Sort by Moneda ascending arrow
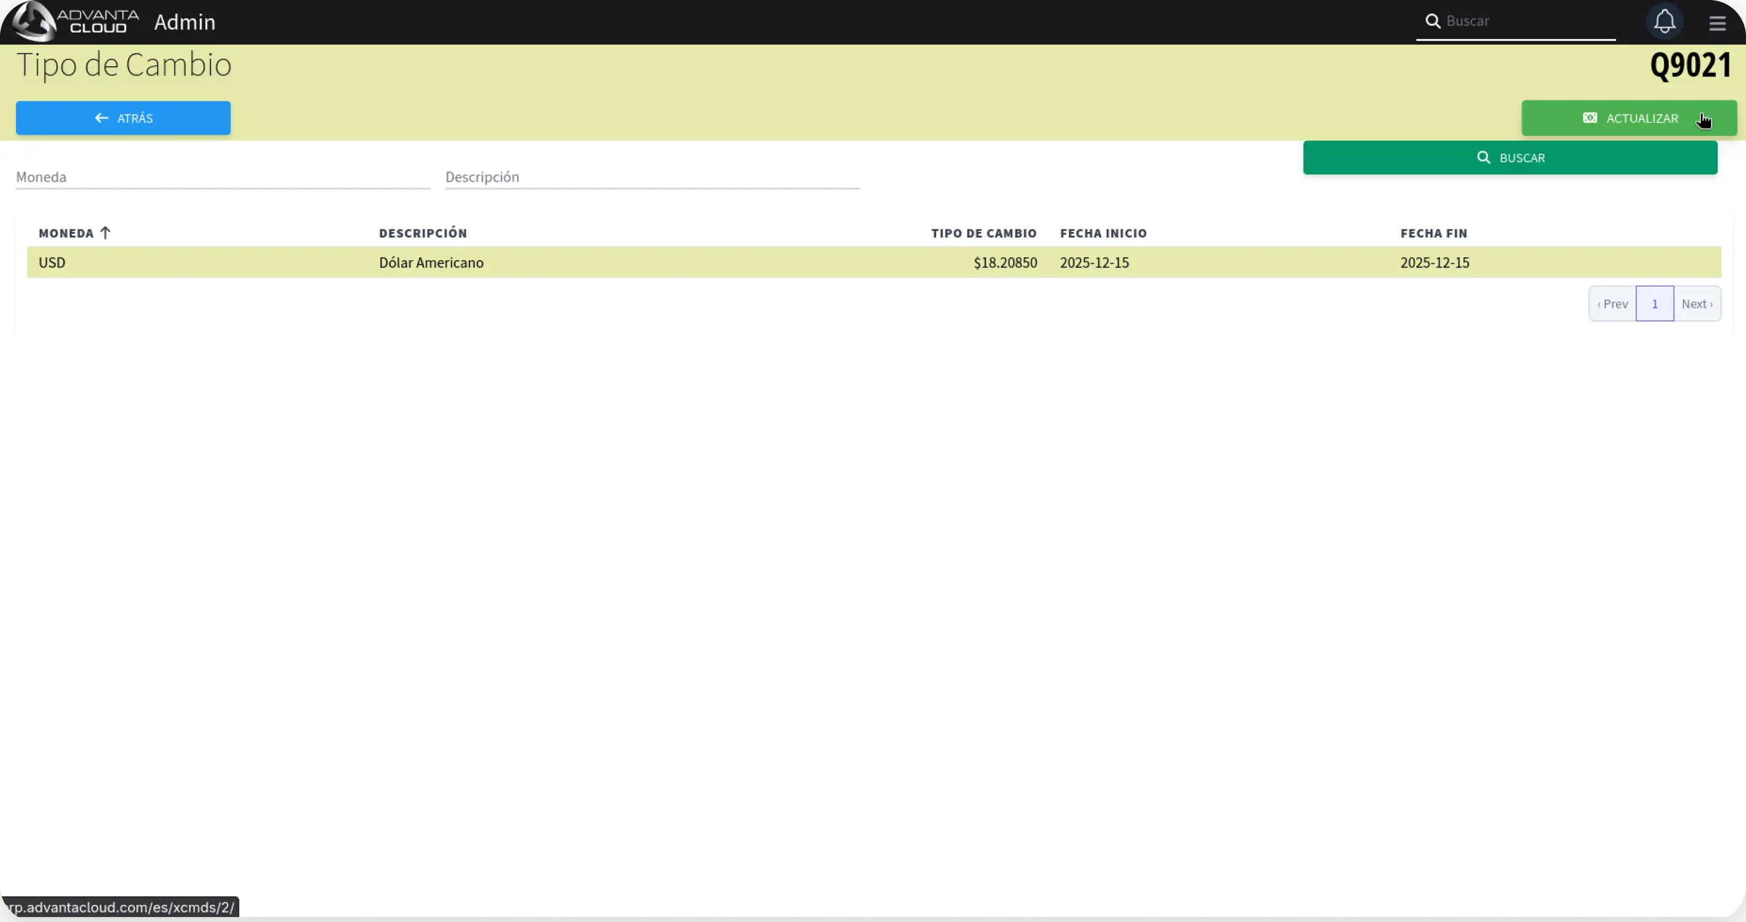 (105, 233)
